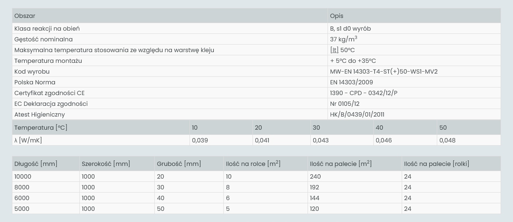The width and height of the screenshot is (513, 222).
Task: Click the Długość [mm] column header
Action: pos(46,164)
